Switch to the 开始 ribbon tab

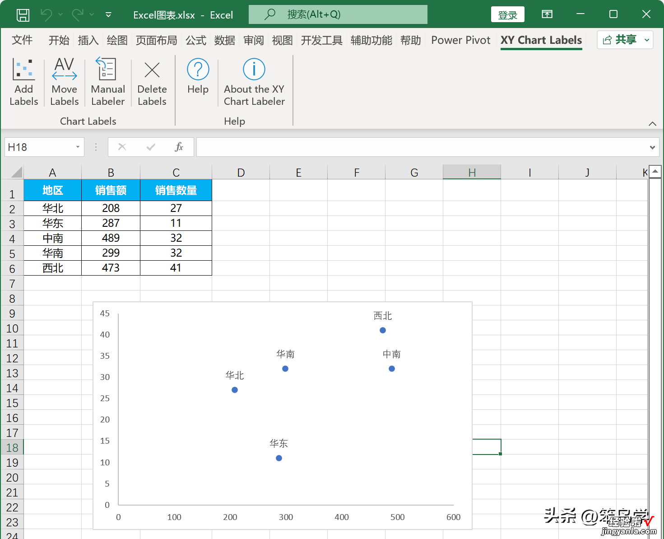(59, 40)
